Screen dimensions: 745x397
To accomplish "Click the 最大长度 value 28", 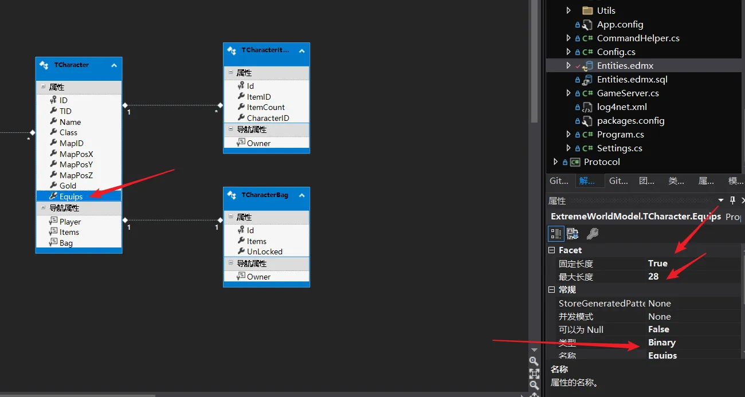I will (653, 277).
